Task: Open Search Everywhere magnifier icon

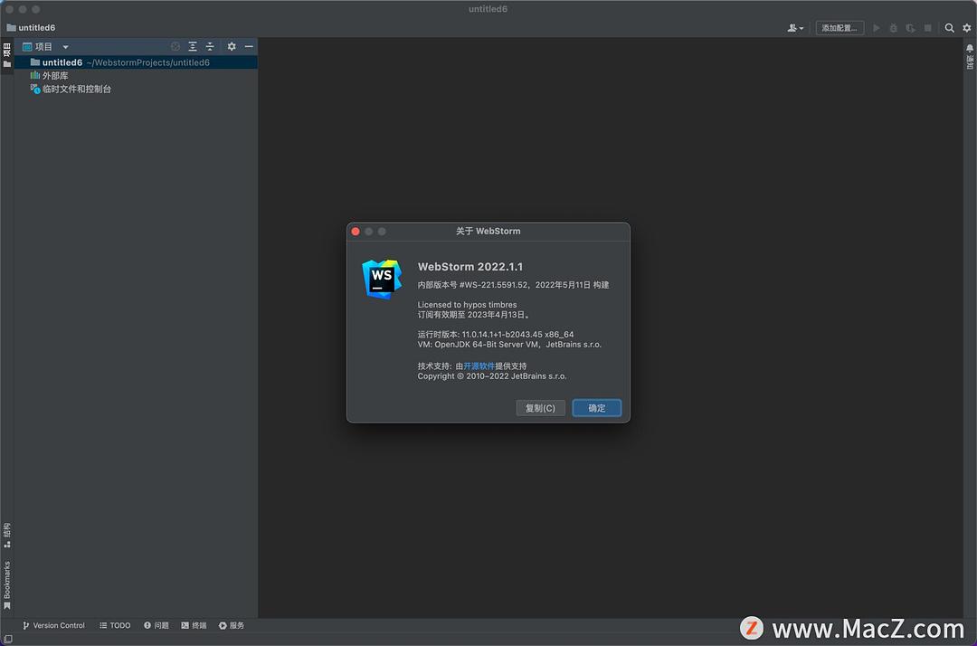Action: pyautogui.click(x=949, y=28)
